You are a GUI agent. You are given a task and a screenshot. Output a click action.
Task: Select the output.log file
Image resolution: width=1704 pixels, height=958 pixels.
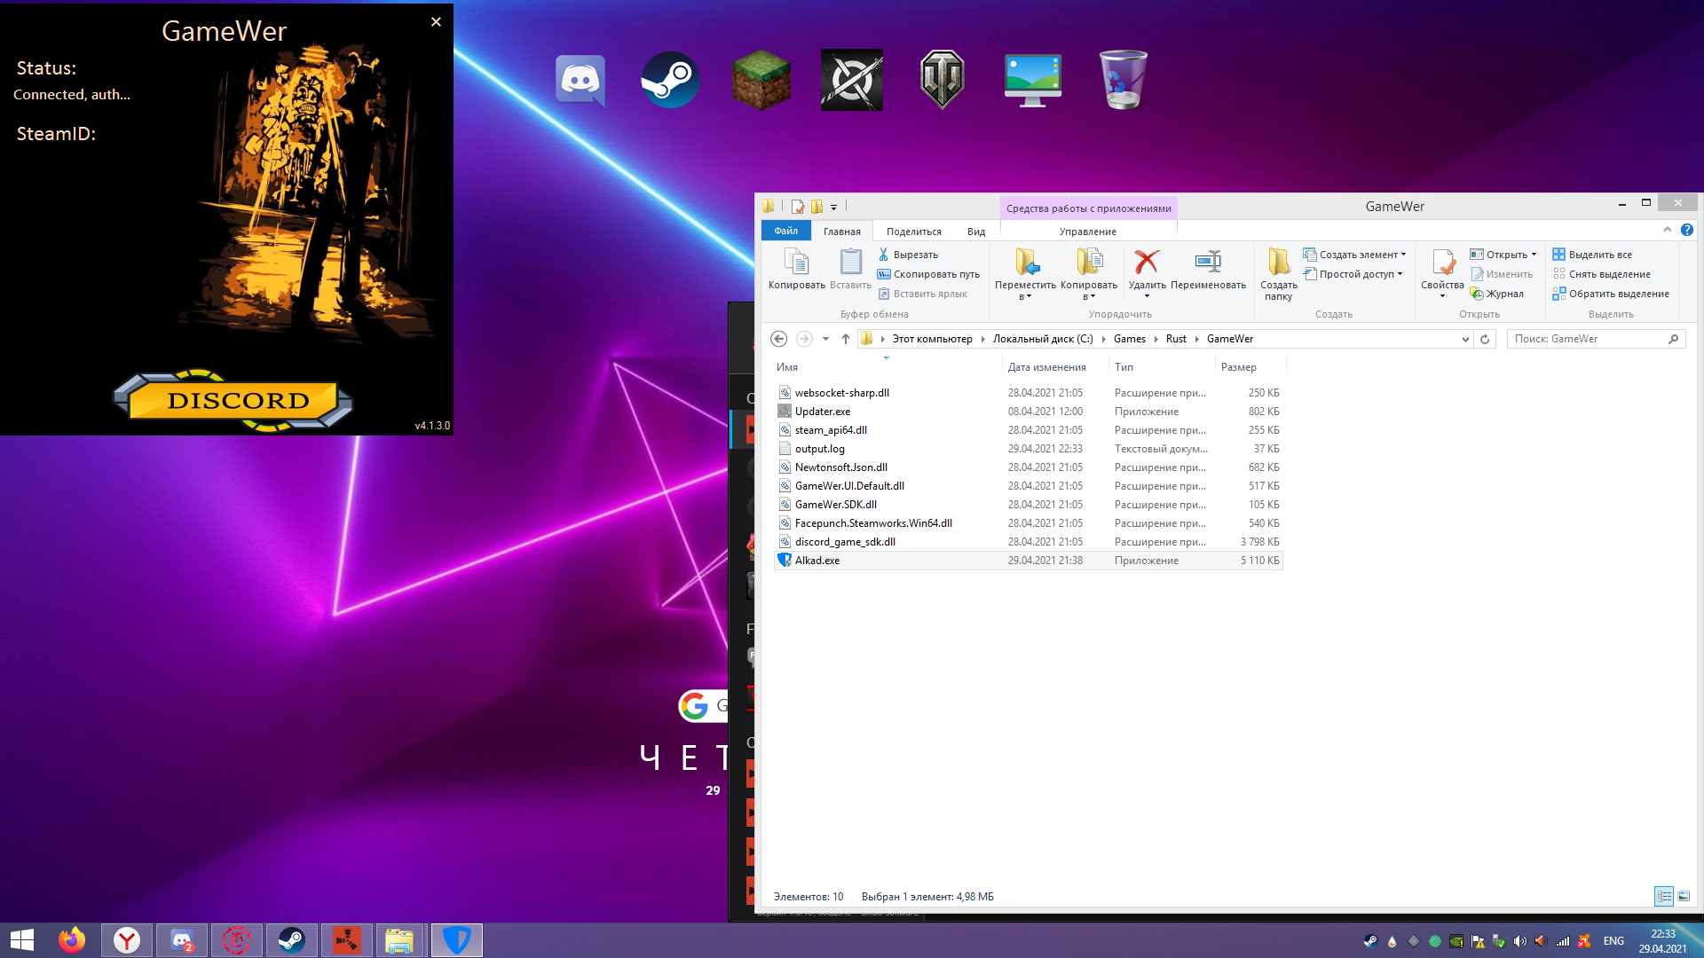click(1028, 449)
